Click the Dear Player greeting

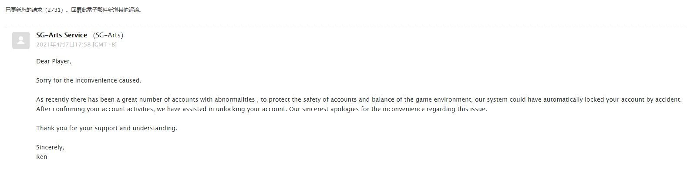(54, 62)
